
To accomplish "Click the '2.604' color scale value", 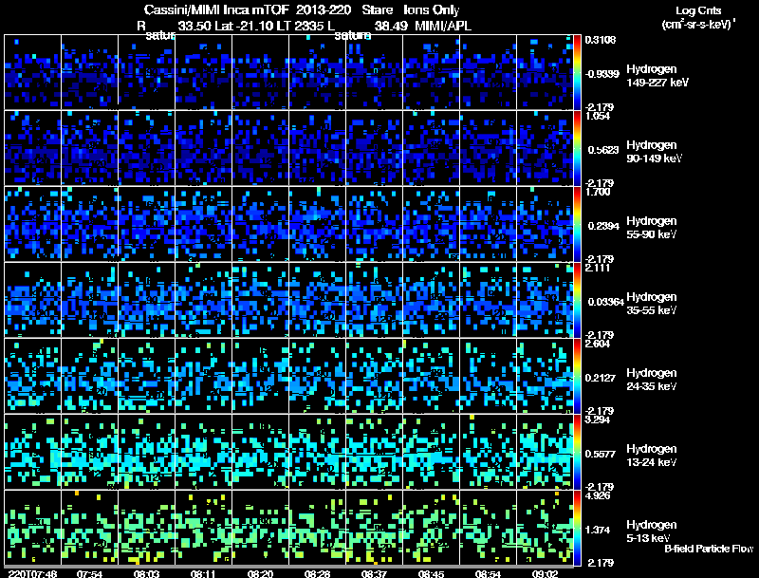I will click(598, 344).
